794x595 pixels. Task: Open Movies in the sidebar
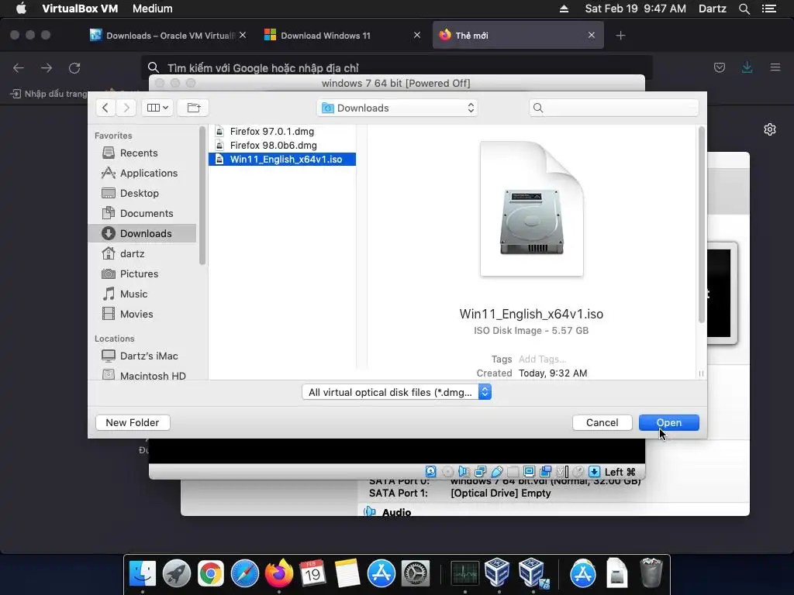(x=142, y=315)
